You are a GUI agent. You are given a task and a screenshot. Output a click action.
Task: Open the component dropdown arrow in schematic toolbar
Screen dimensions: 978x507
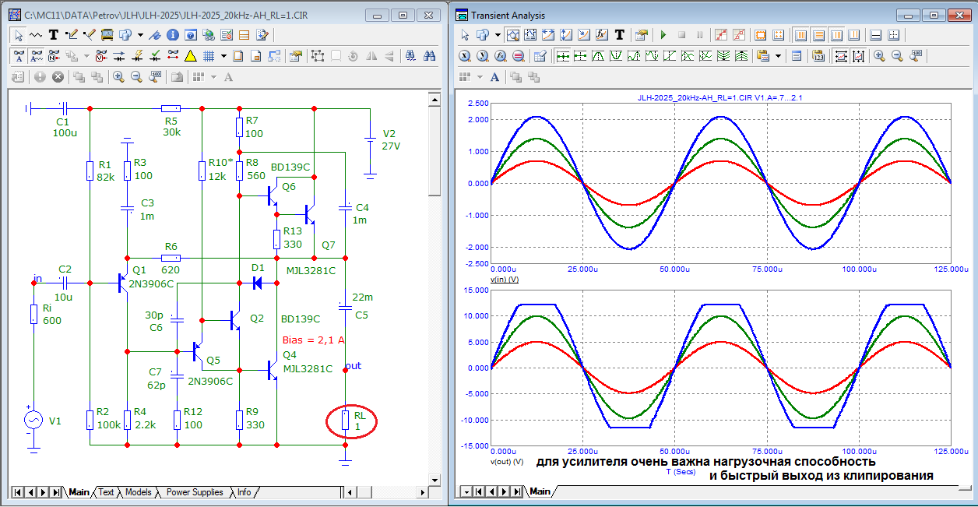click(x=140, y=35)
